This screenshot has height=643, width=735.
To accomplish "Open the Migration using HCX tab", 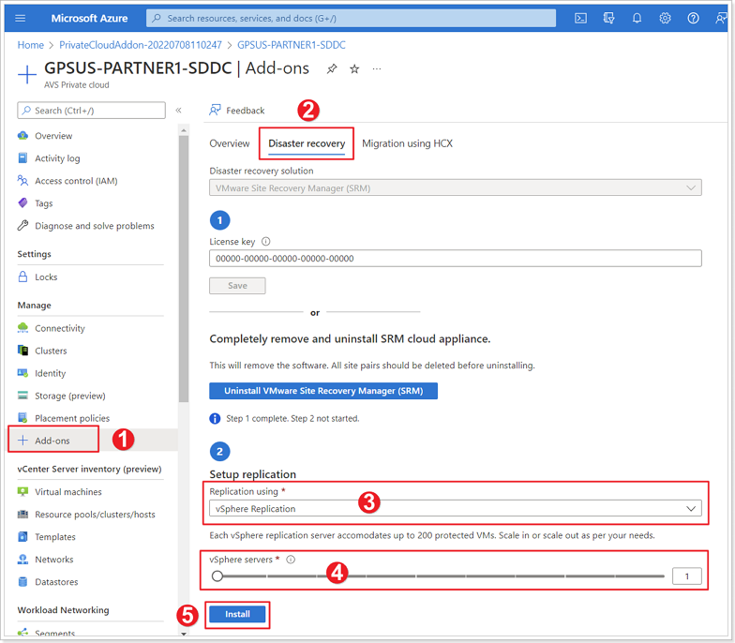I will 407,143.
